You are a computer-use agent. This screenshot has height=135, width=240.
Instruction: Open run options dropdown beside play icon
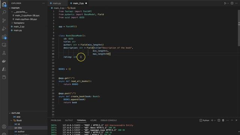pos(228,3)
